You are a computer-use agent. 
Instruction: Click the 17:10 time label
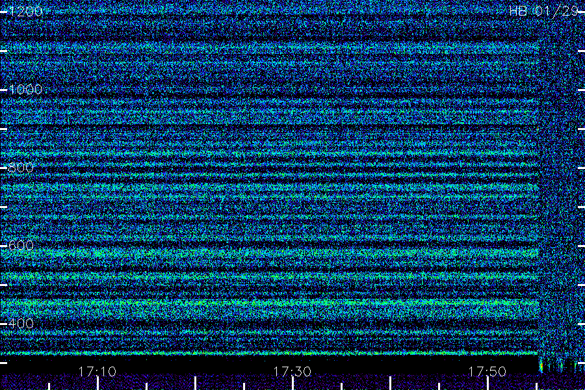point(97,372)
